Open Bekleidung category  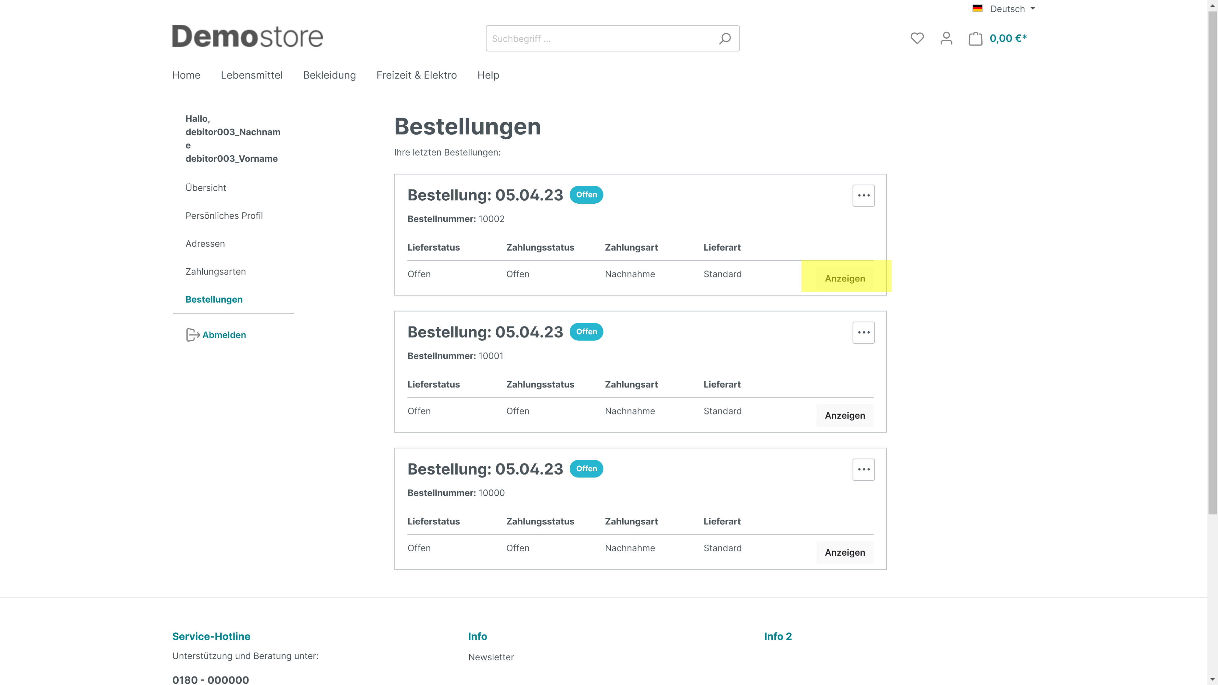click(x=329, y=75)
